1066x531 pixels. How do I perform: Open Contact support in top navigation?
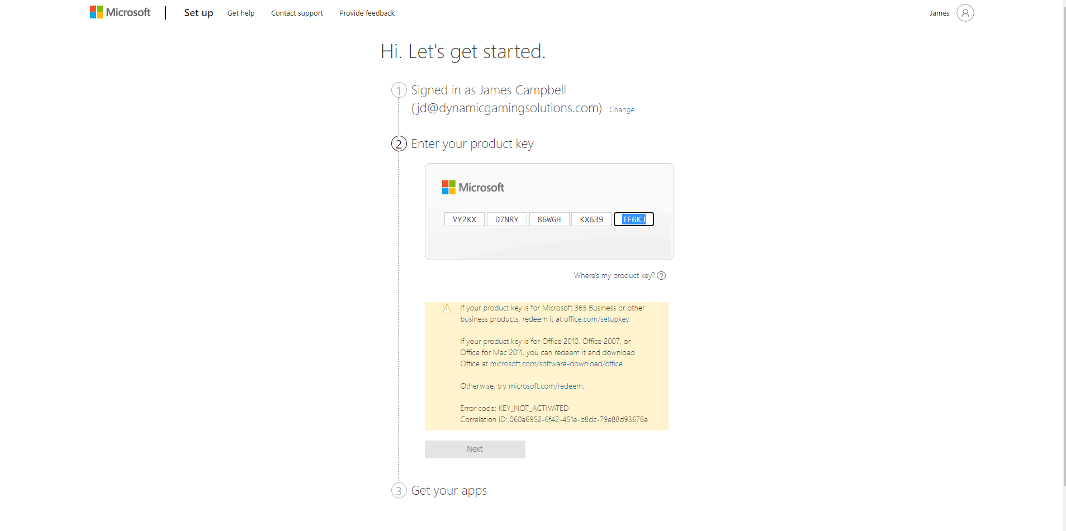[x=297, y=13]
